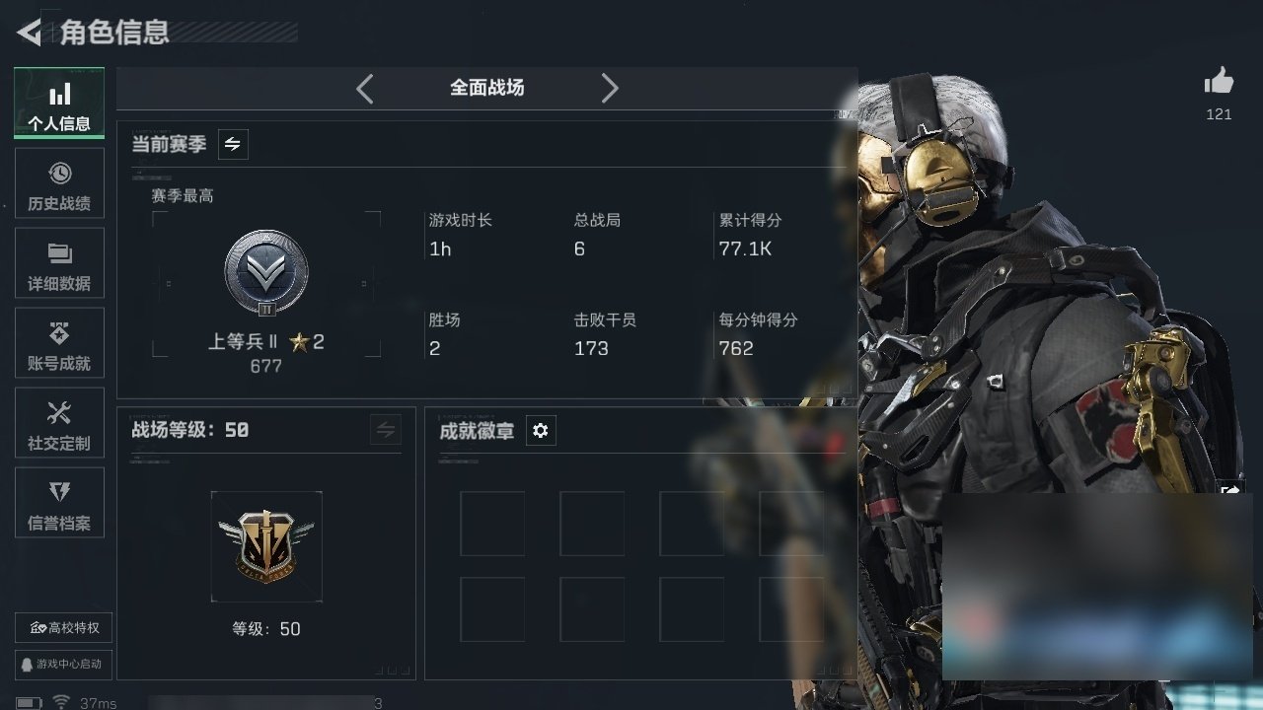Click the 游戏中心启动 button
Screen dimensions: 1263x710
click(64, 664)
